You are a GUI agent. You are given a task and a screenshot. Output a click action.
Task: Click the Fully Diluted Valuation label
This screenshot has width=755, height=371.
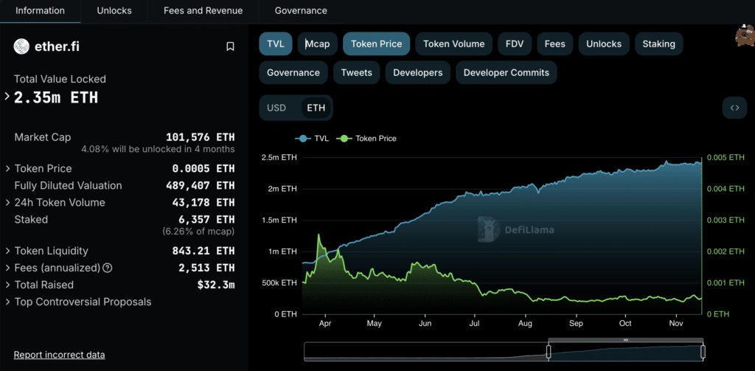coord(68,186)
